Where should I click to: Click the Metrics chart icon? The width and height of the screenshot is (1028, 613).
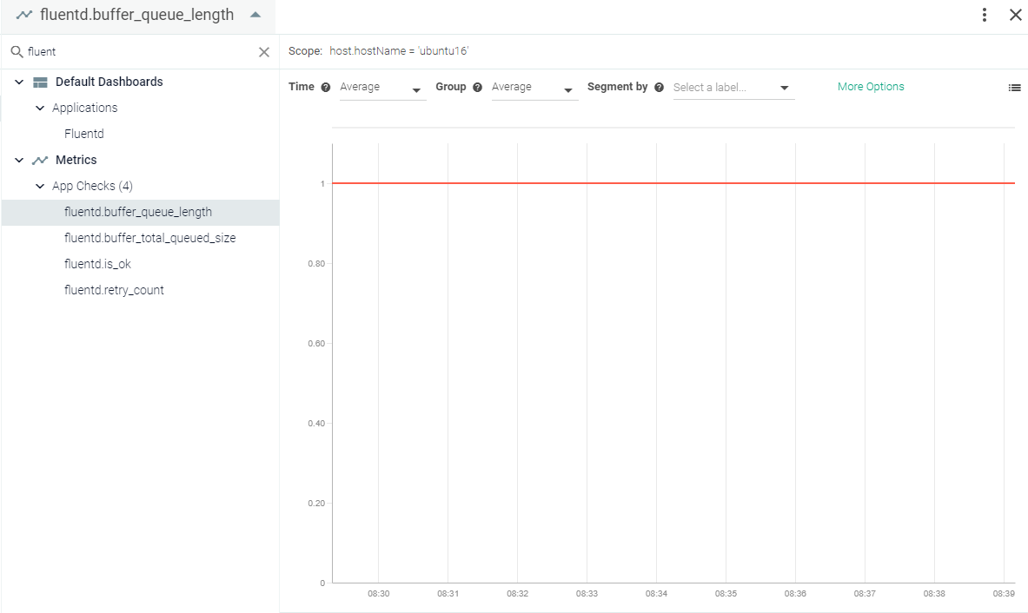(40, 160)
